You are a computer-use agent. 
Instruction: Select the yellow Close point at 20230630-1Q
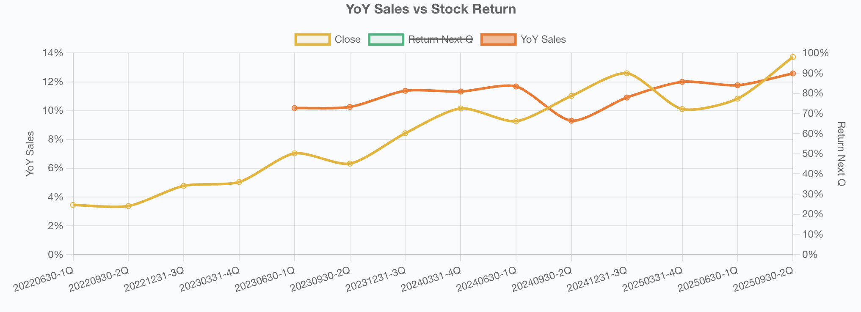point(295,153)
